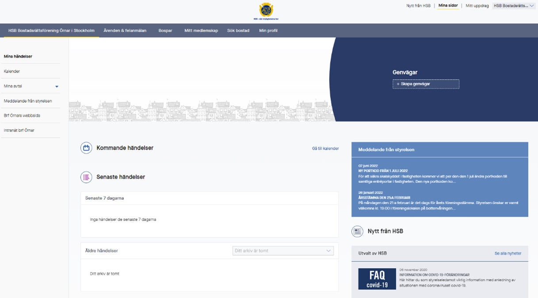Select Kalender in the left sidebar
Image resolution: width=538 pixels, height=298 pixels.
(x=12, y=71)
